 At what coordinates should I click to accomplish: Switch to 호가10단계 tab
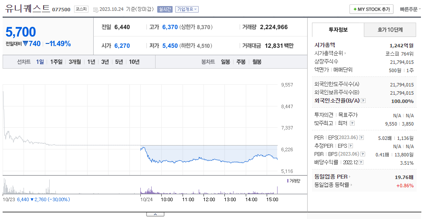(390, 30)
